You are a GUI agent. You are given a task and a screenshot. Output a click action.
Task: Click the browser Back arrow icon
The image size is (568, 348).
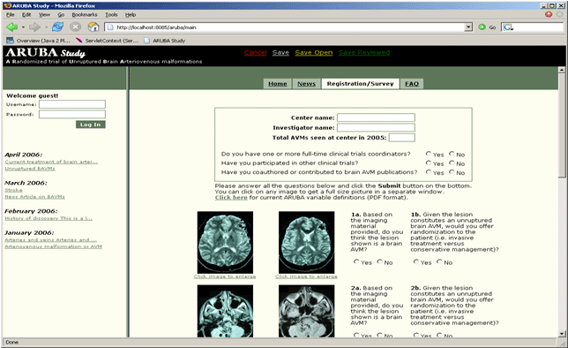12,27
